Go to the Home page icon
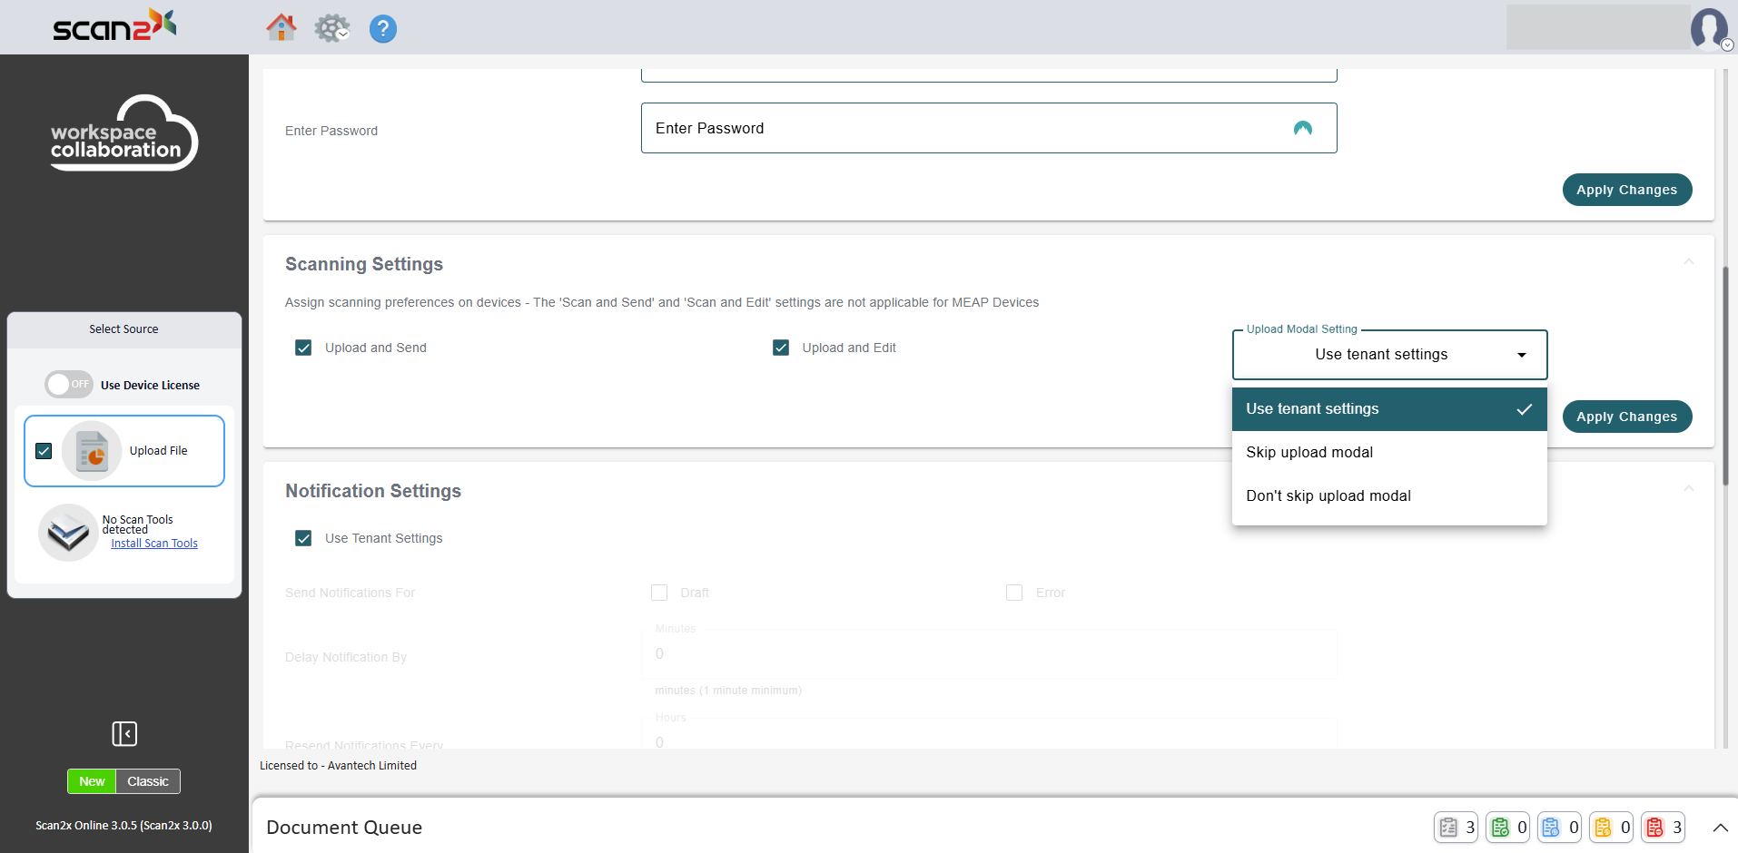This screenshot has height=853, width=1738. pyautogui.click(x=281, y=28)
